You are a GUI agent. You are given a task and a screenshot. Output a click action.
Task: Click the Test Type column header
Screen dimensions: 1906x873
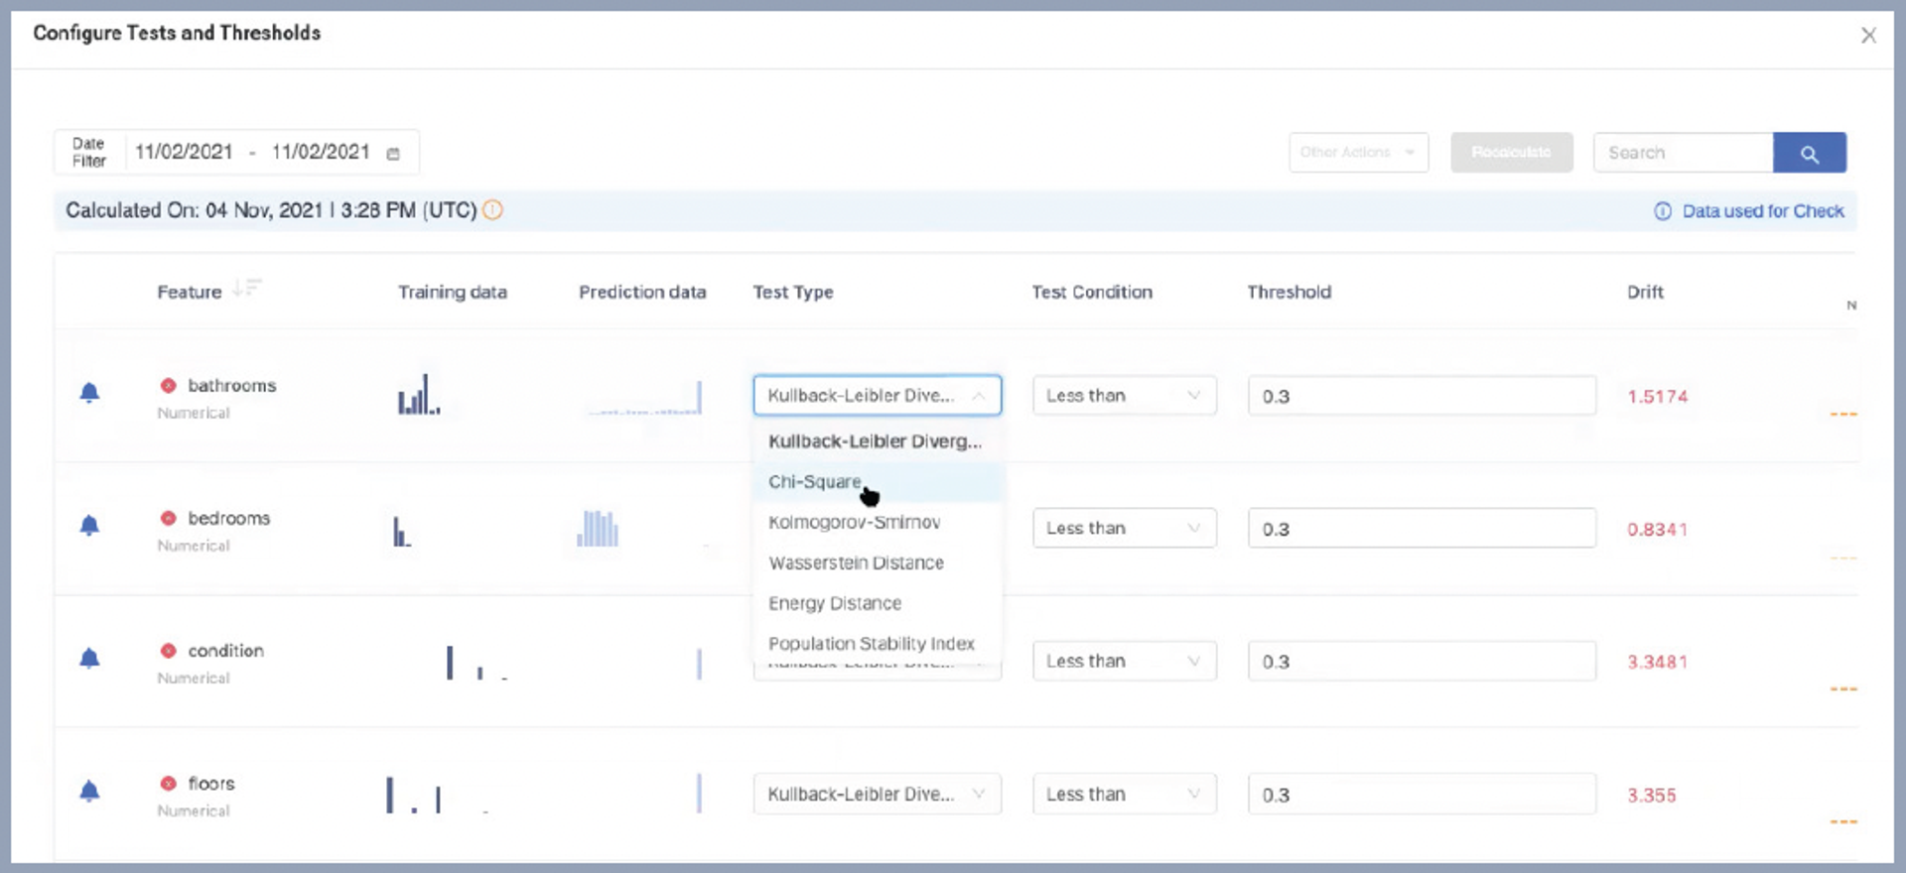792,292
